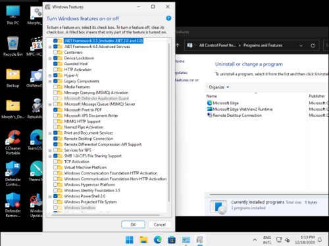Select Microsoft Edge in the programs list
Viewport: 329px width, 246px height.
coord(226,103)
